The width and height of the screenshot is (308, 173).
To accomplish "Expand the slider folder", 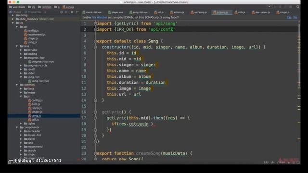I will [x=21, y=73].
